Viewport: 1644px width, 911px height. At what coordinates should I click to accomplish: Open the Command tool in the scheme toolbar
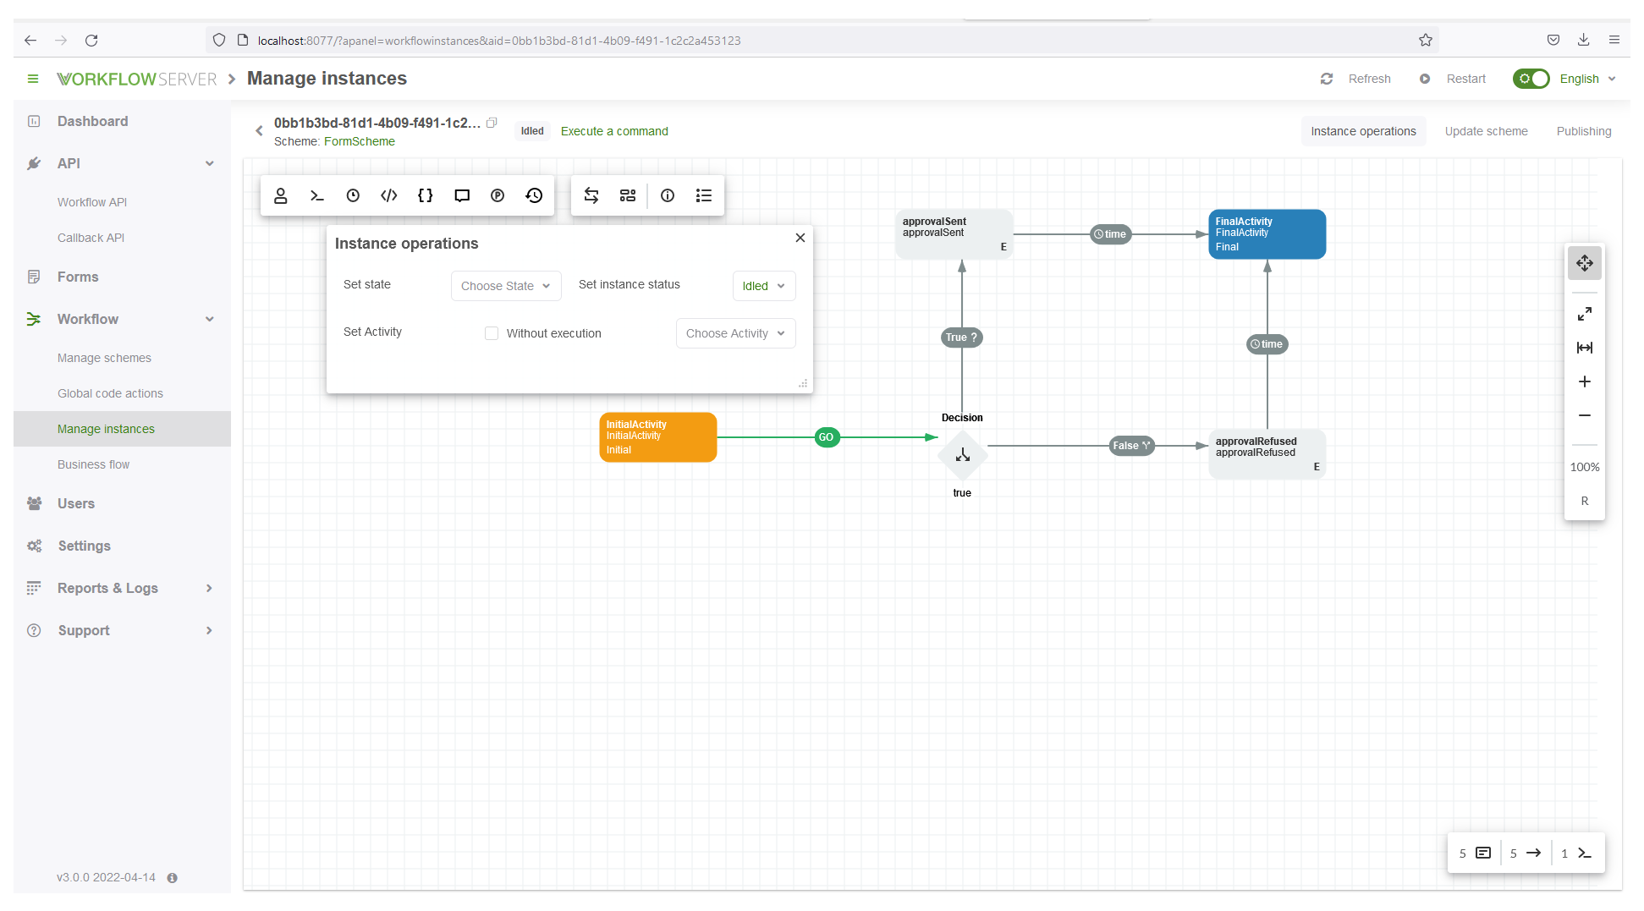pos(316,195)
